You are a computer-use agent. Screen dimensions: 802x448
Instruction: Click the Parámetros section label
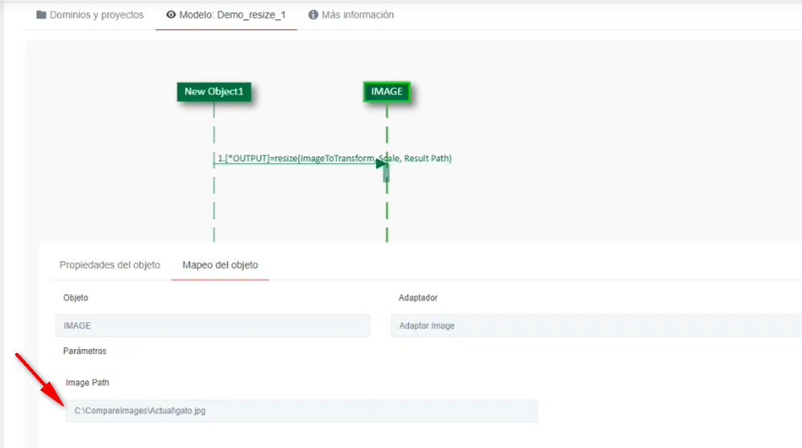point(85,351)
